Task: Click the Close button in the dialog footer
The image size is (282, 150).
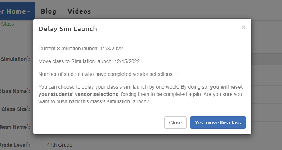Action: pyautogui.click(x=175, y=123)
